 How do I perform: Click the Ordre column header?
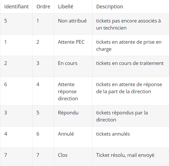[43, 7]
